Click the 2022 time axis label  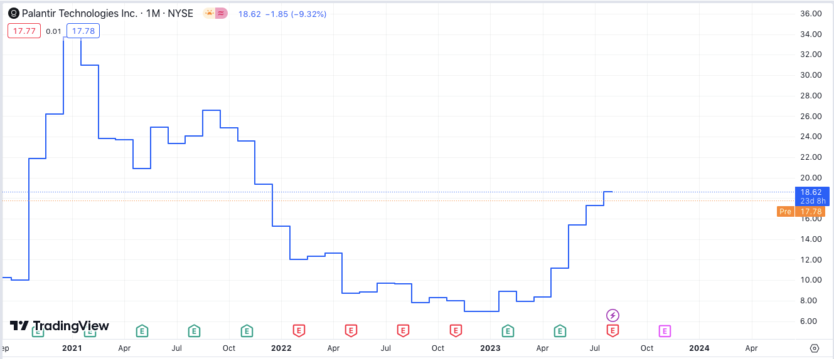click(281, 348)
